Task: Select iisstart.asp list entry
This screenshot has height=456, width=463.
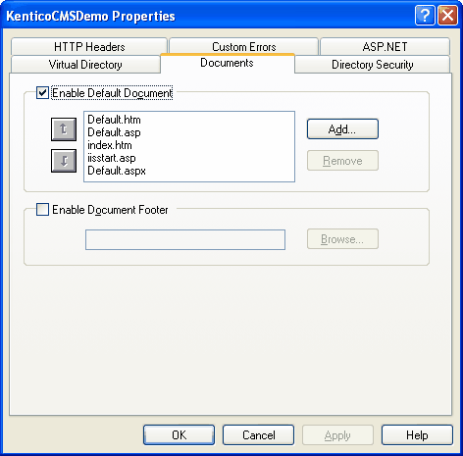Action: (x=112, y=158)
